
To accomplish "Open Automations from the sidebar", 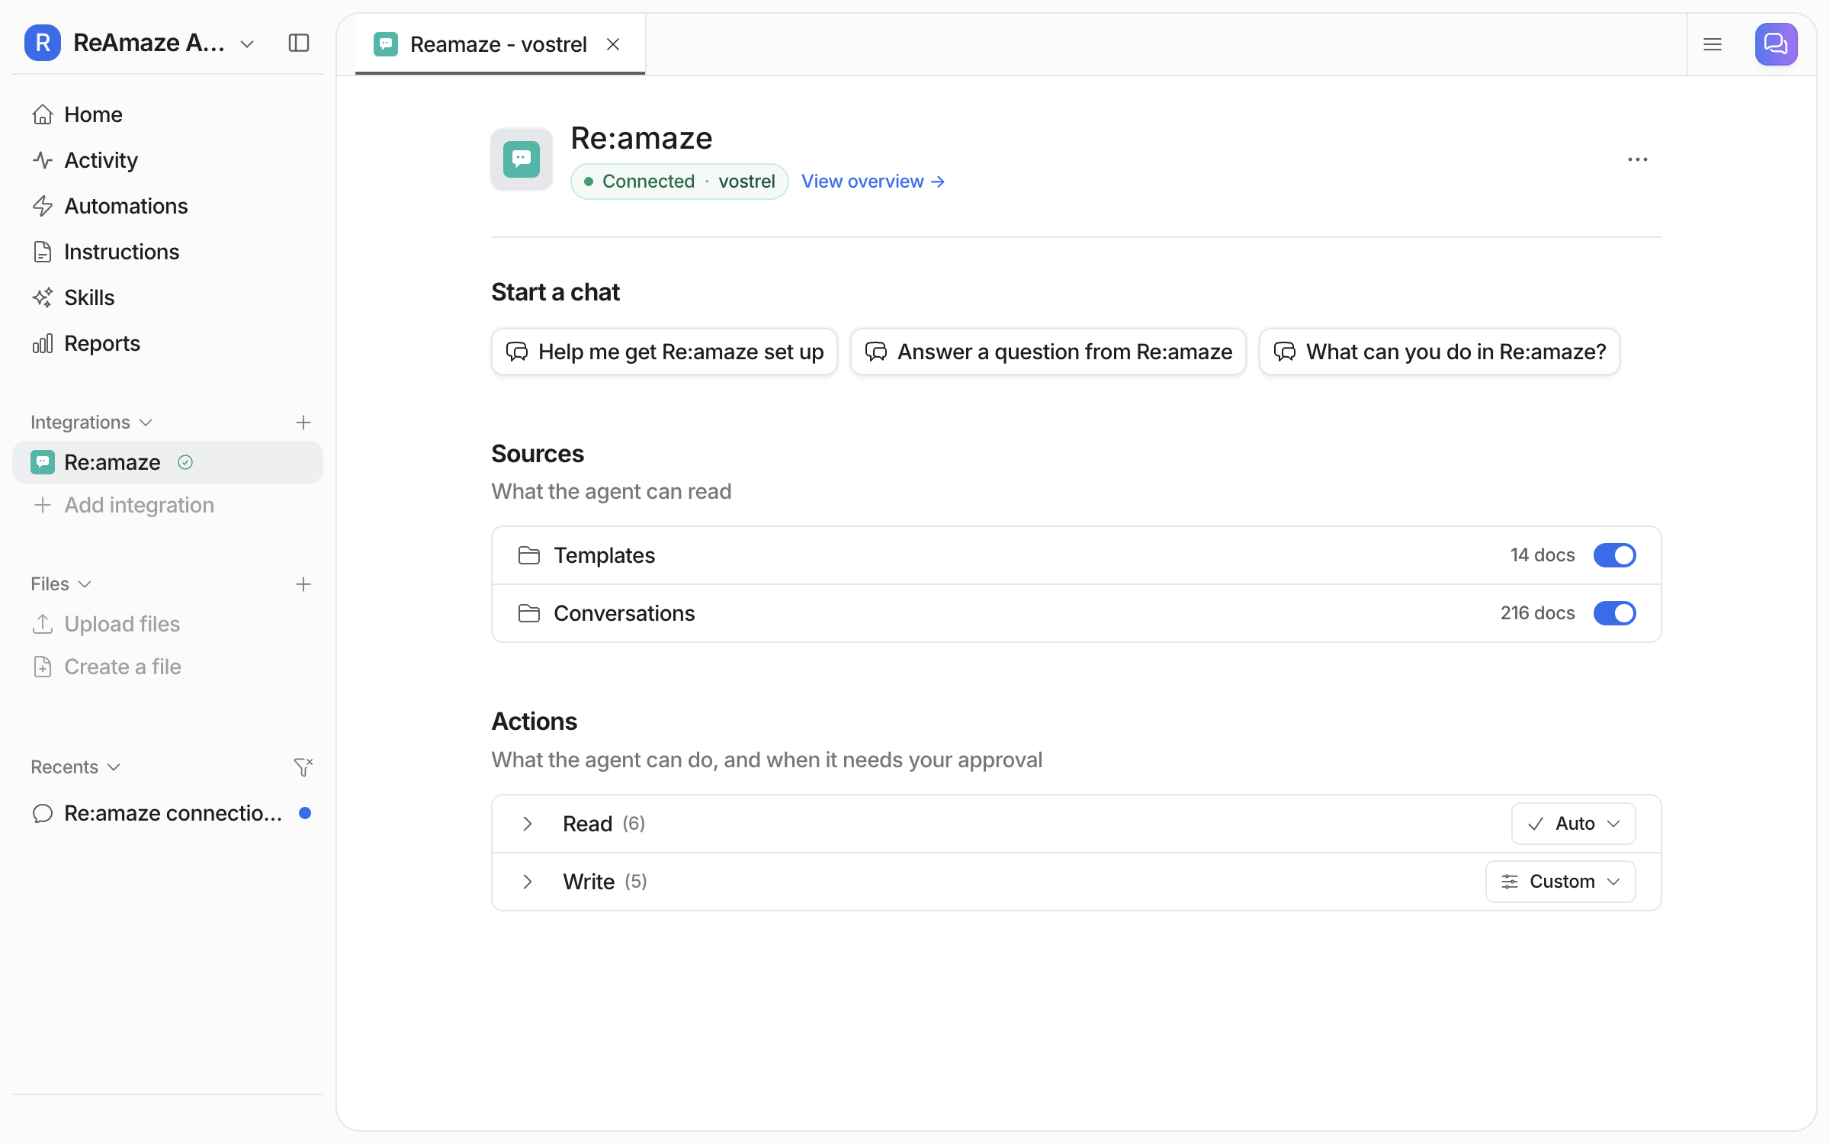I will (x=168, y=206).
